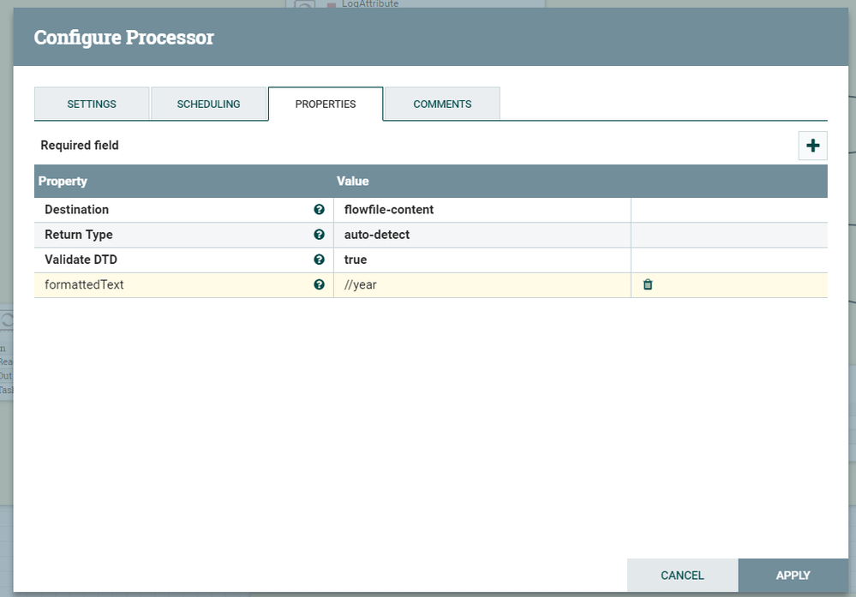Screen dimensions: 856x597
Task: Open help for Return Type property
Action: coord(320,235)
